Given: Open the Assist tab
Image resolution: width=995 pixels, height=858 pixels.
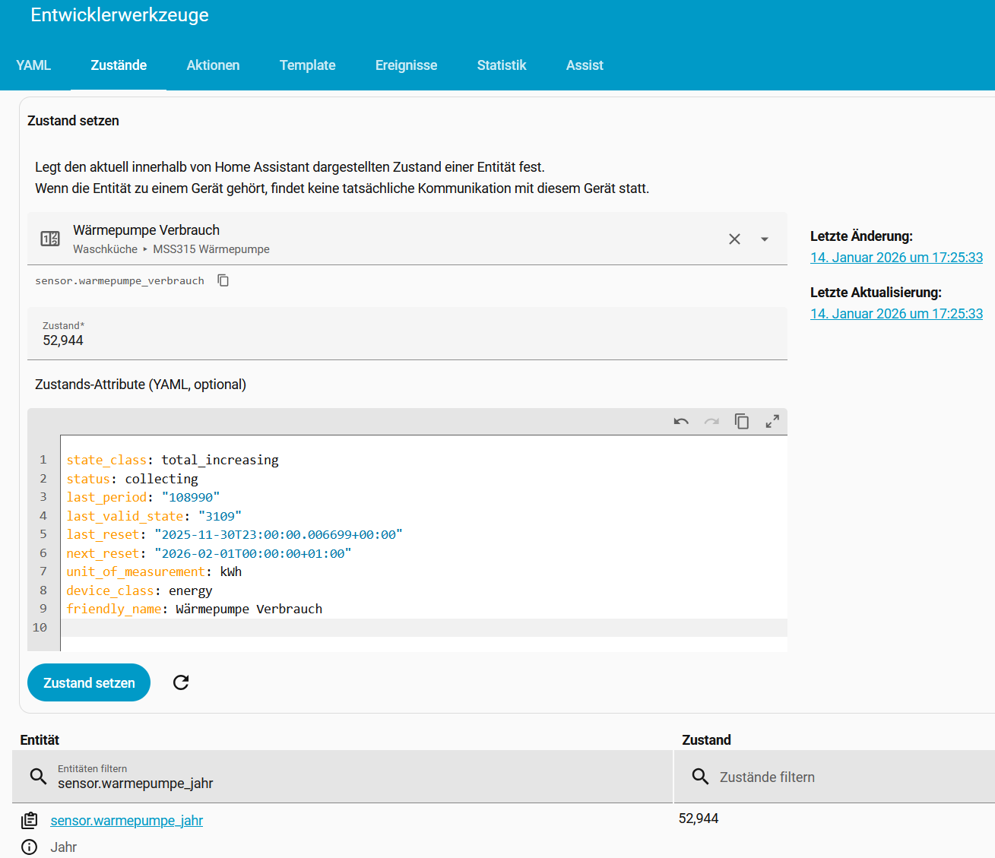Looking at the screenshot, I should (585, 65).
